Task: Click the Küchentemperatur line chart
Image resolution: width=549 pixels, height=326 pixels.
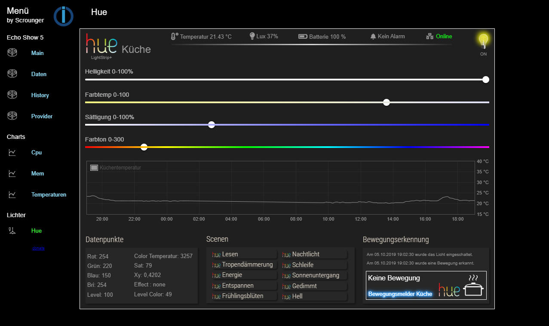Action: click(280, 188)
